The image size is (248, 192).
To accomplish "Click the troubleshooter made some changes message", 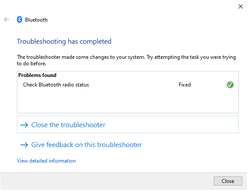I will click(x=126, y=60).
